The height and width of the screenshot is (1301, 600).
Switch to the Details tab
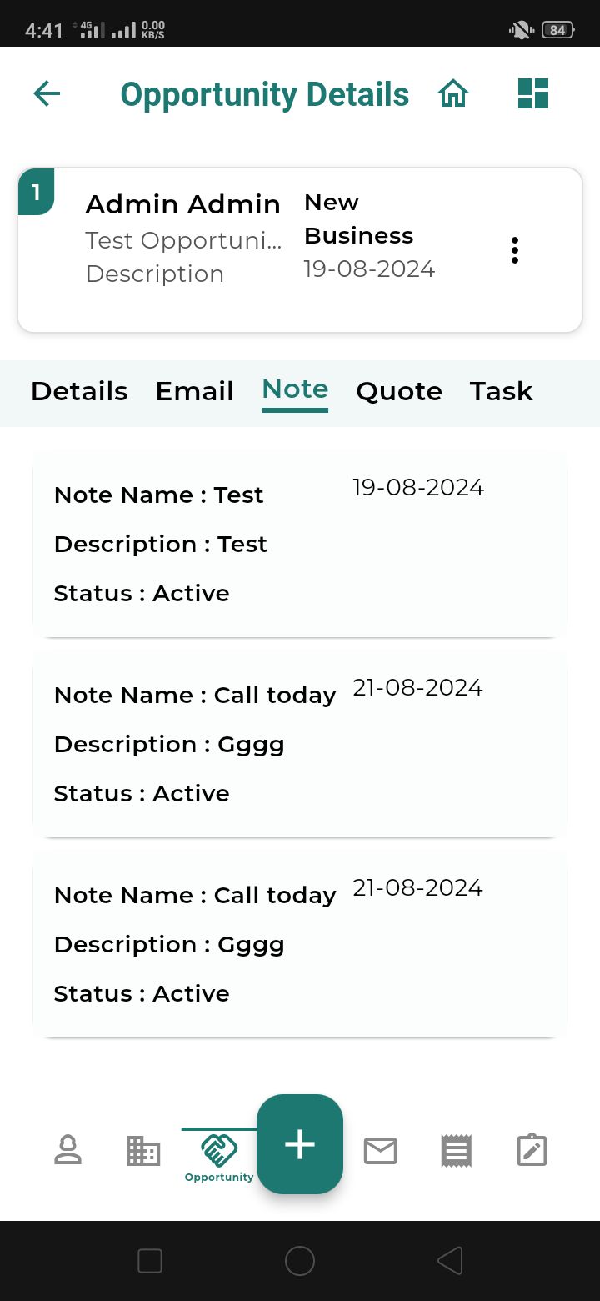coord(79,391)
